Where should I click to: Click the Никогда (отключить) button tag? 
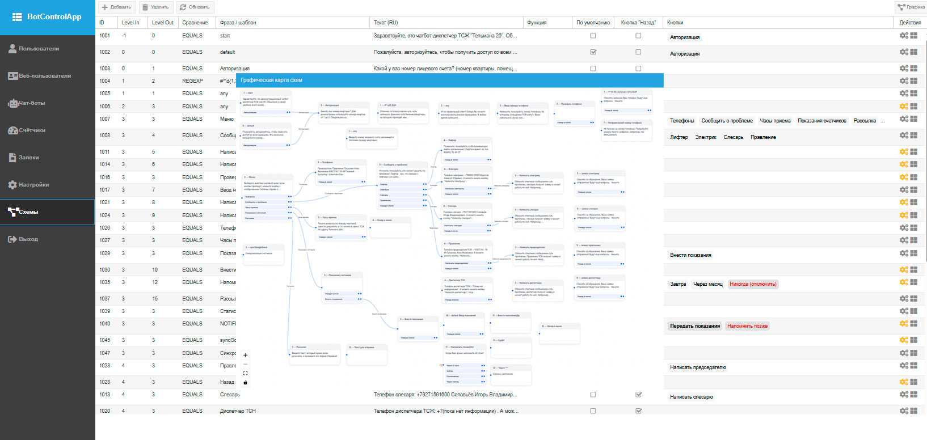coord(753,284)
